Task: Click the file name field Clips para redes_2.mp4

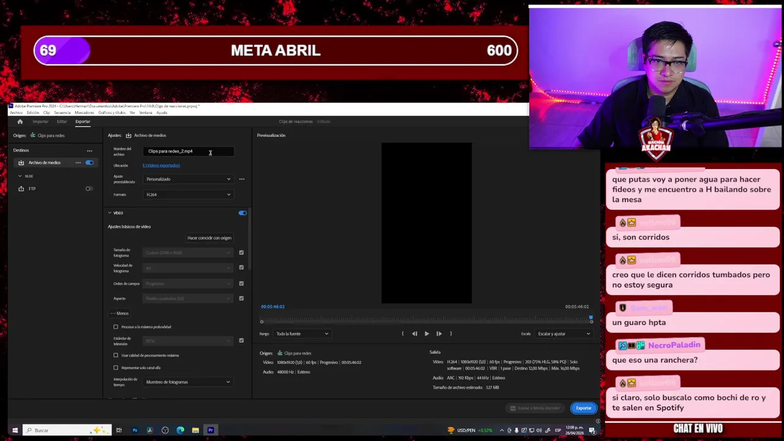Action: pyautogui.click(x=189, y=151)
